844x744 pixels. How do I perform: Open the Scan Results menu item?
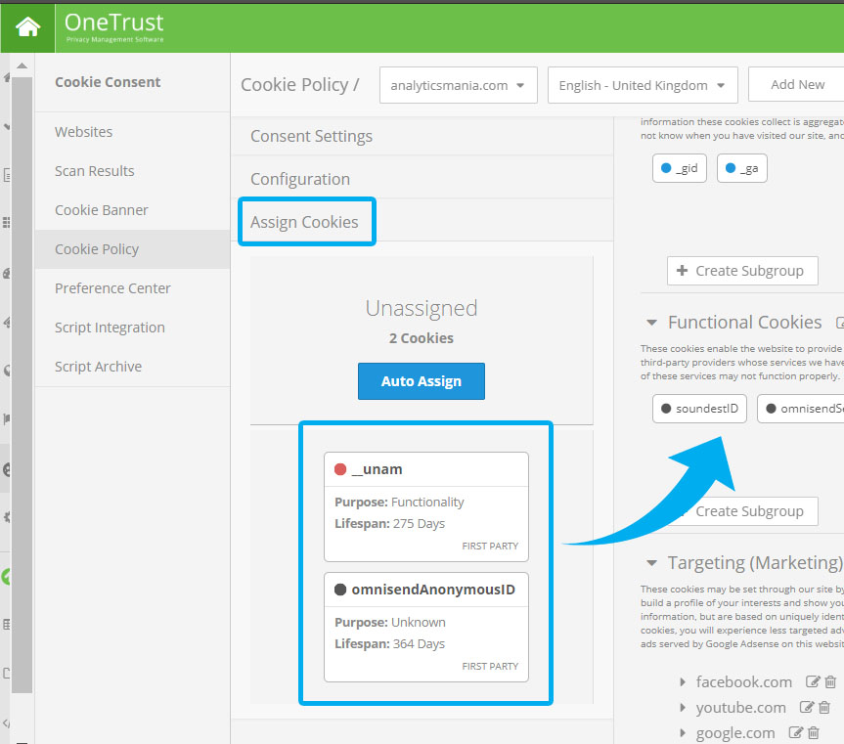tap(95, 171)
